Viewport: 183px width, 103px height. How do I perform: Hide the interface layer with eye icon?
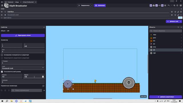tap(172, 12)
